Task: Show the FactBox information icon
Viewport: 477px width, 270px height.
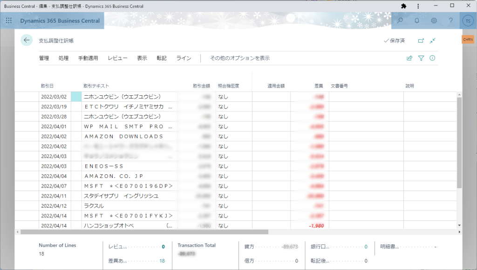Action: click(432, 58)
